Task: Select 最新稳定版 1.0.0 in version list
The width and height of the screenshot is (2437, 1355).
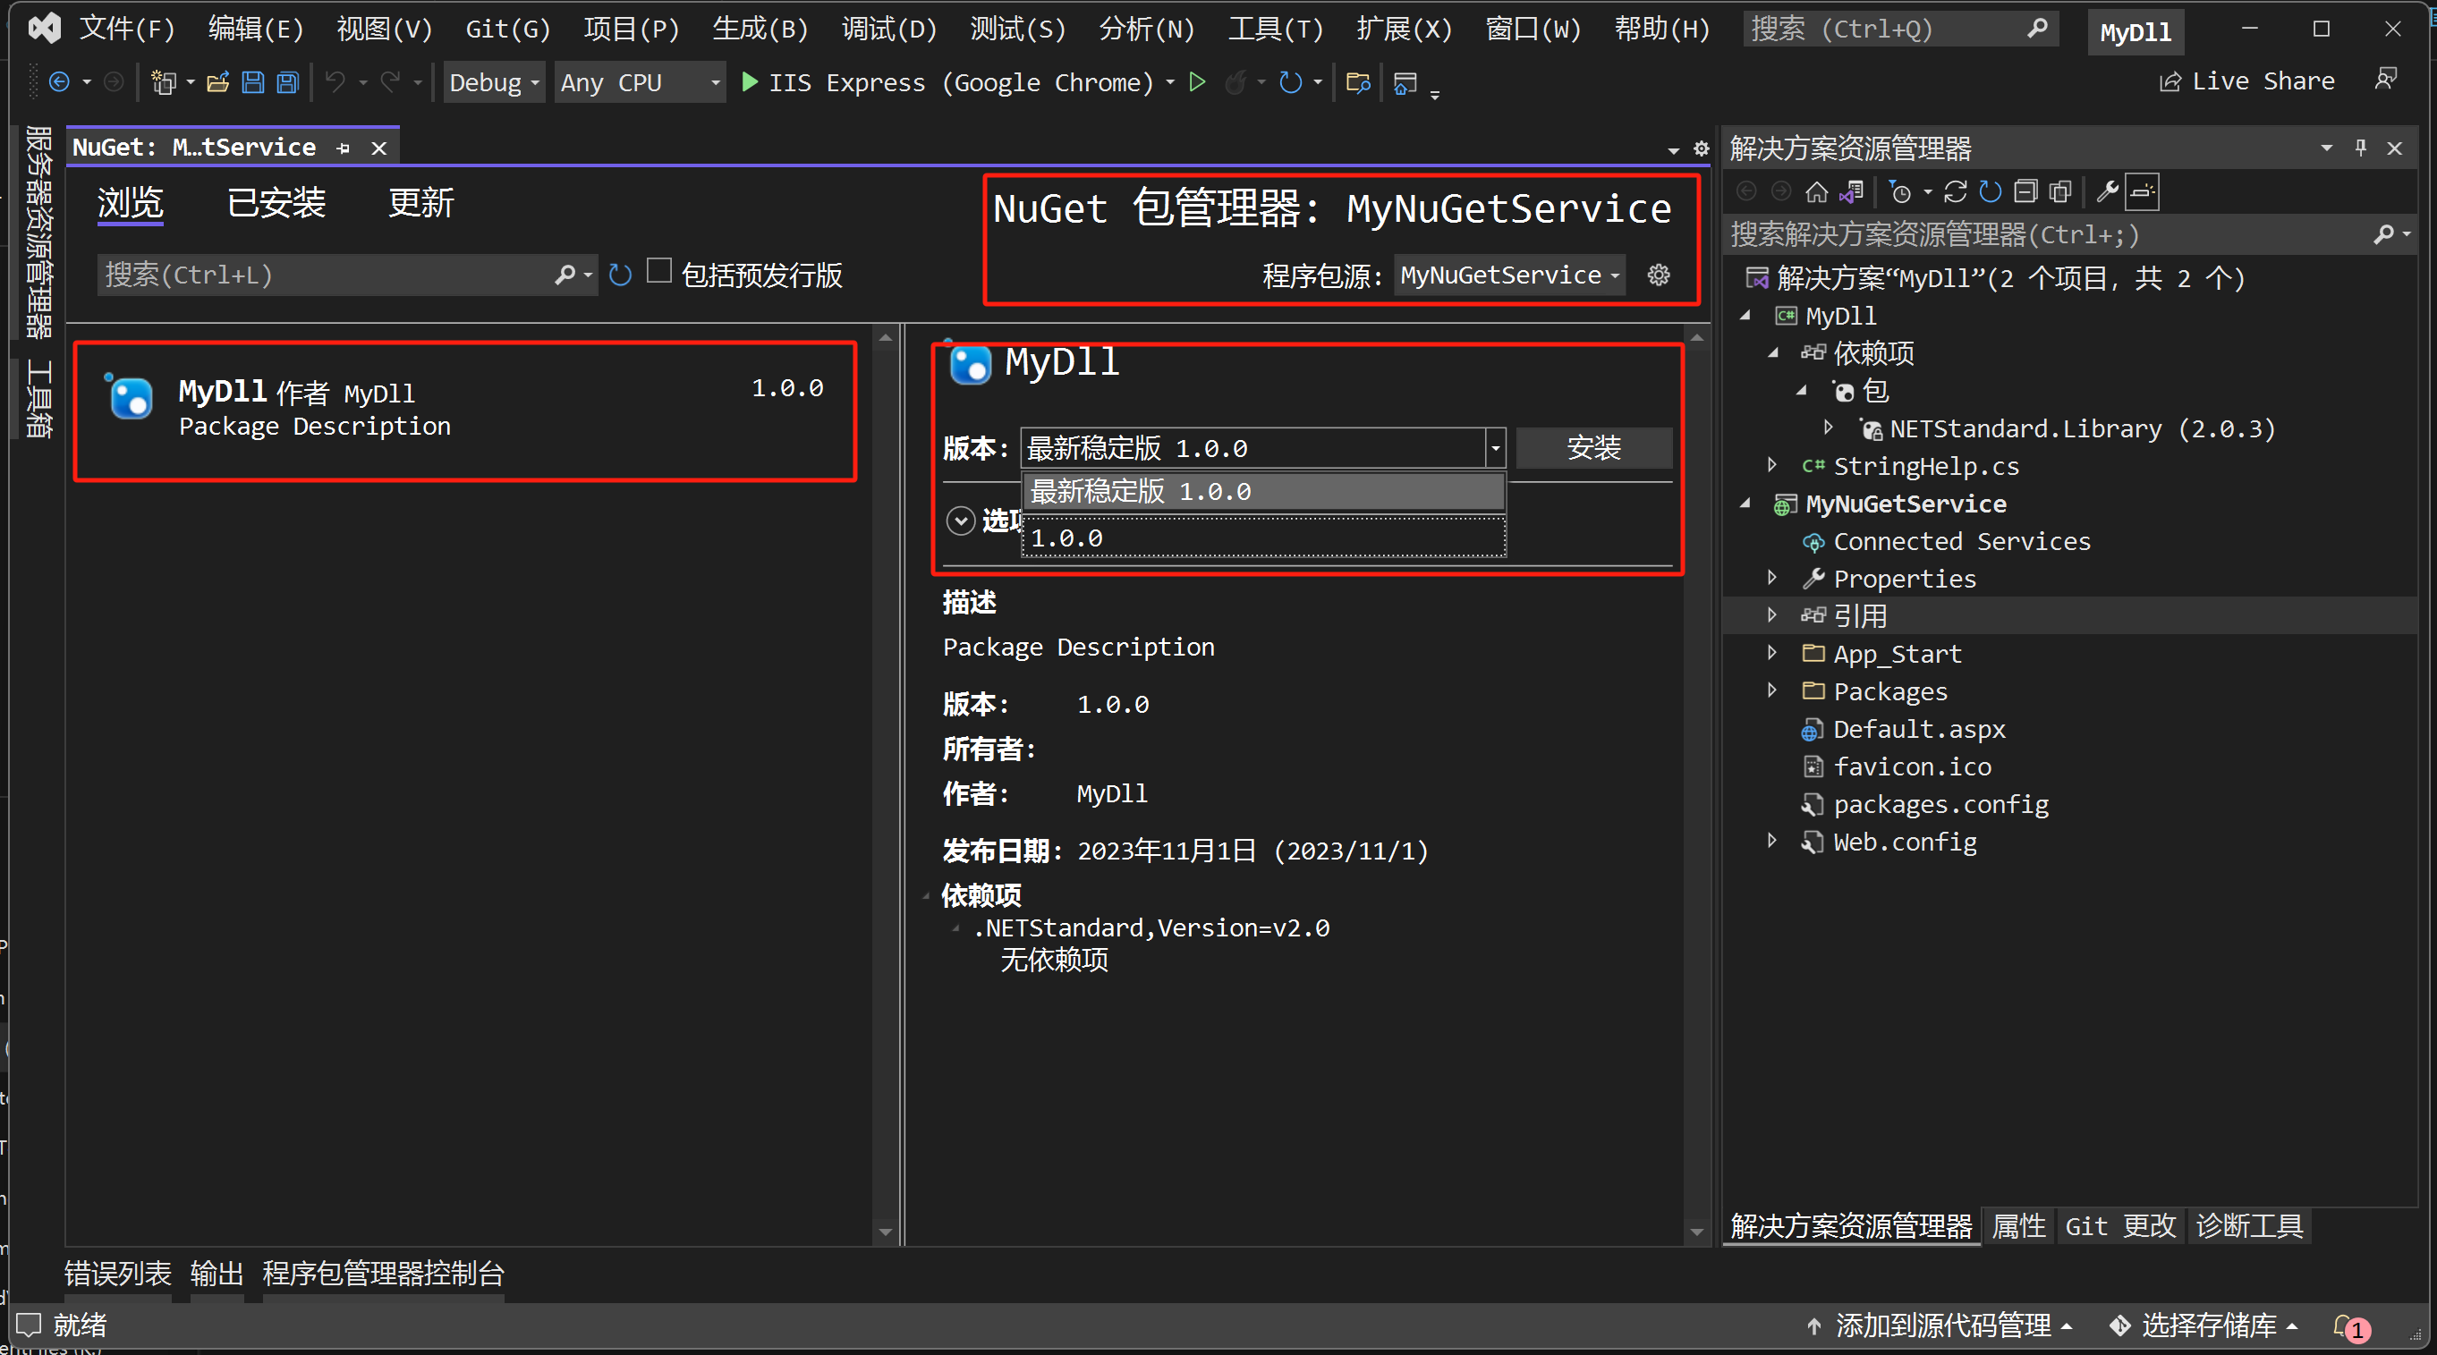Action: (1263, 492)
